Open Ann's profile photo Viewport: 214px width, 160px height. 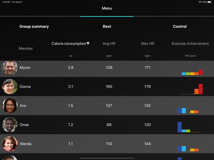coord(10,106)
